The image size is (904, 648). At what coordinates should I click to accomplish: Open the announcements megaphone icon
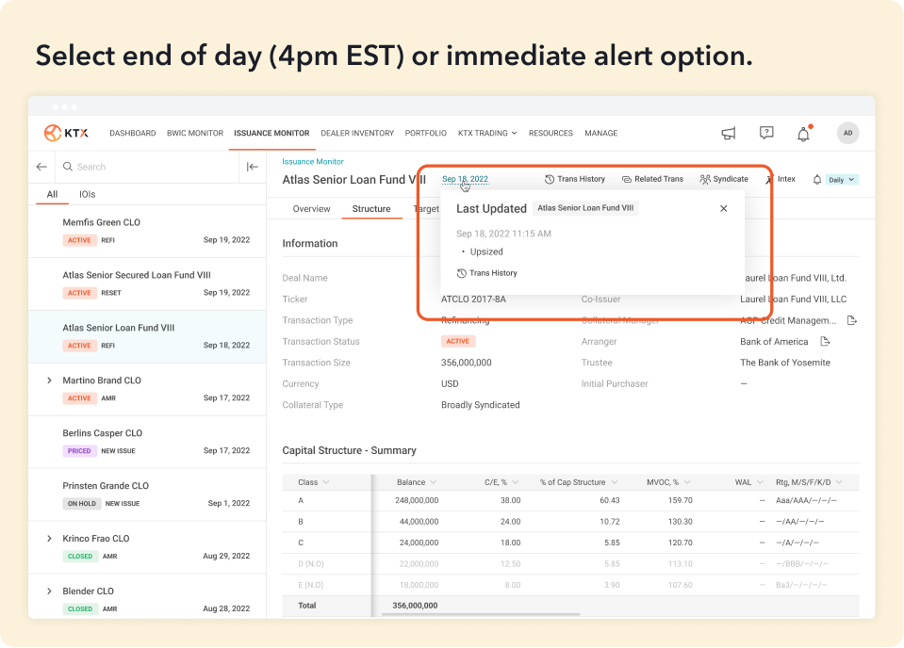pos(729,133)
